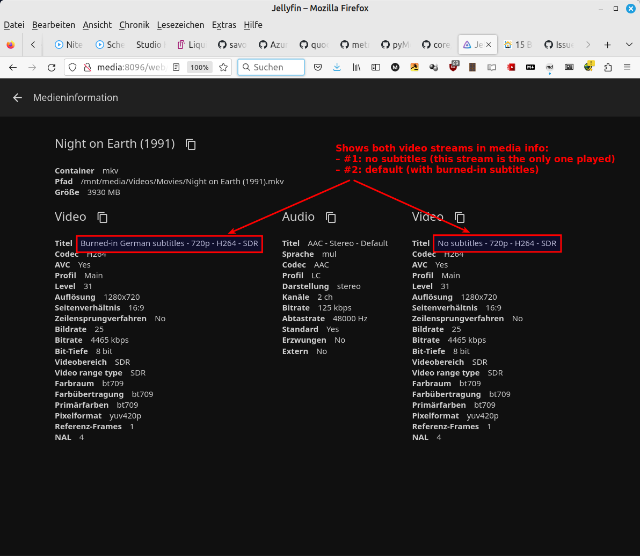Click inside the Suchen search field
640x556 pixels.
click(x=271, y=67)
